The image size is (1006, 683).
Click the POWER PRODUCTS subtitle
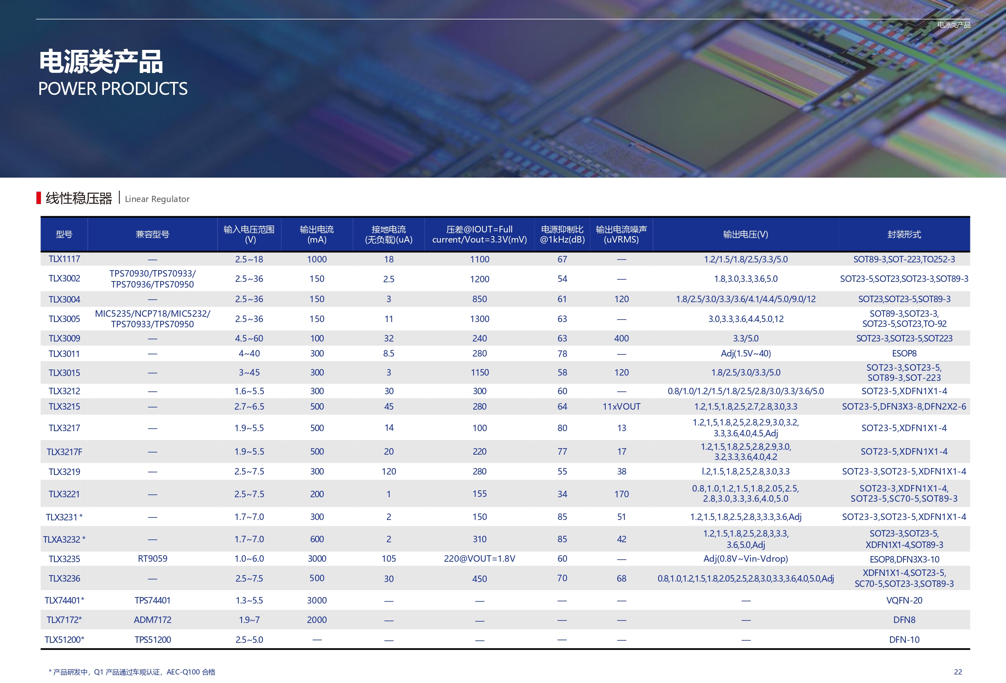click(x=113, y=89)
